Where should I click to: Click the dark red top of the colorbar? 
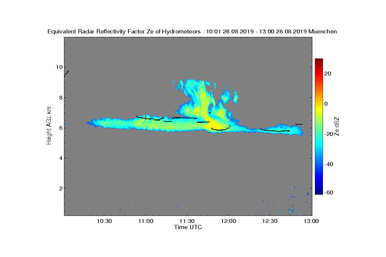click(x=319, y=61)
